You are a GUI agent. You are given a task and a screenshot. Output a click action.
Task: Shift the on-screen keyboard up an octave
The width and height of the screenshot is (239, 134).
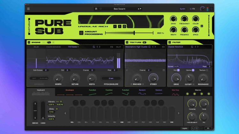click(x=179, y=113)
